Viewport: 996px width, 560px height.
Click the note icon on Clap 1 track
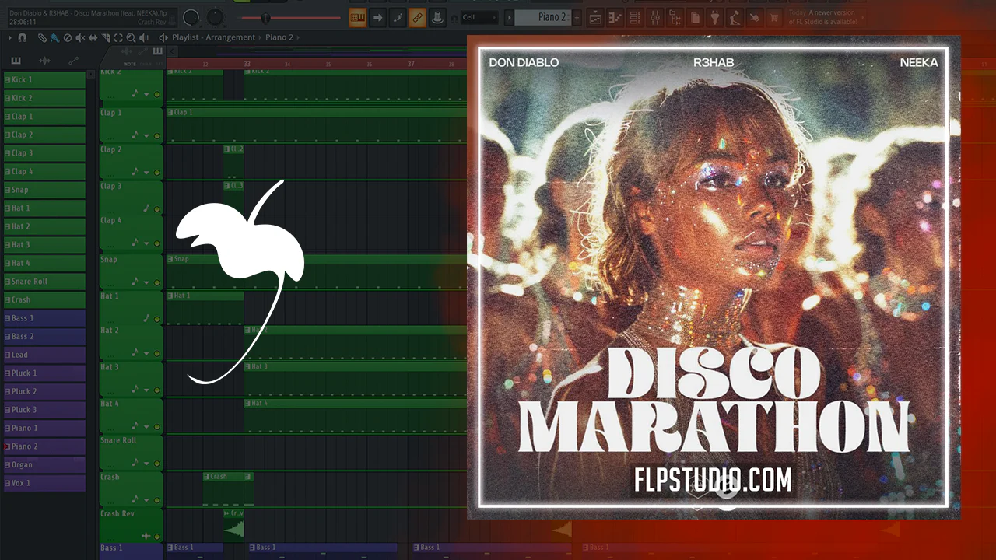[135, 135]
